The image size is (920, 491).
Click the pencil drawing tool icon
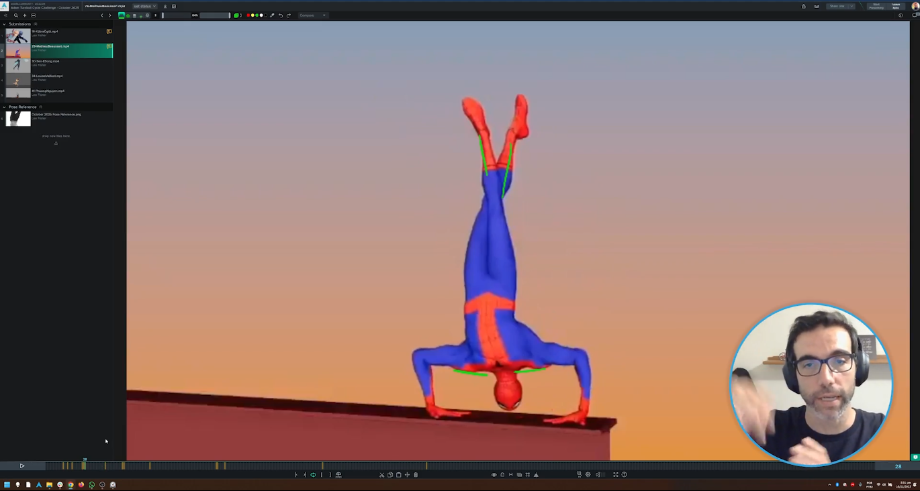[272, 15]
